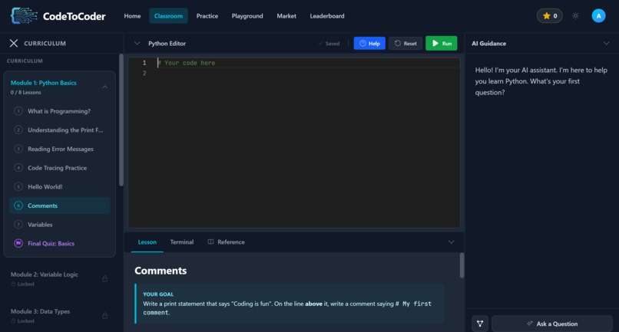Open the Market nav item
Screen dimensions: 619x332
tap(286, 16)
